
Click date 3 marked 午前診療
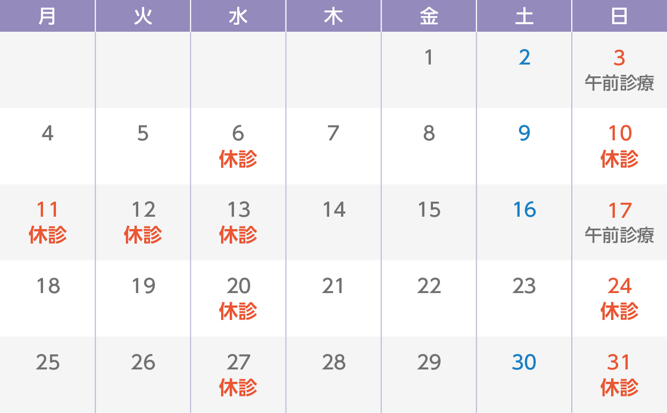click(x=620, y=57)
